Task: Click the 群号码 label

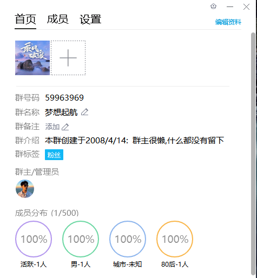Action: click(27, 98)
